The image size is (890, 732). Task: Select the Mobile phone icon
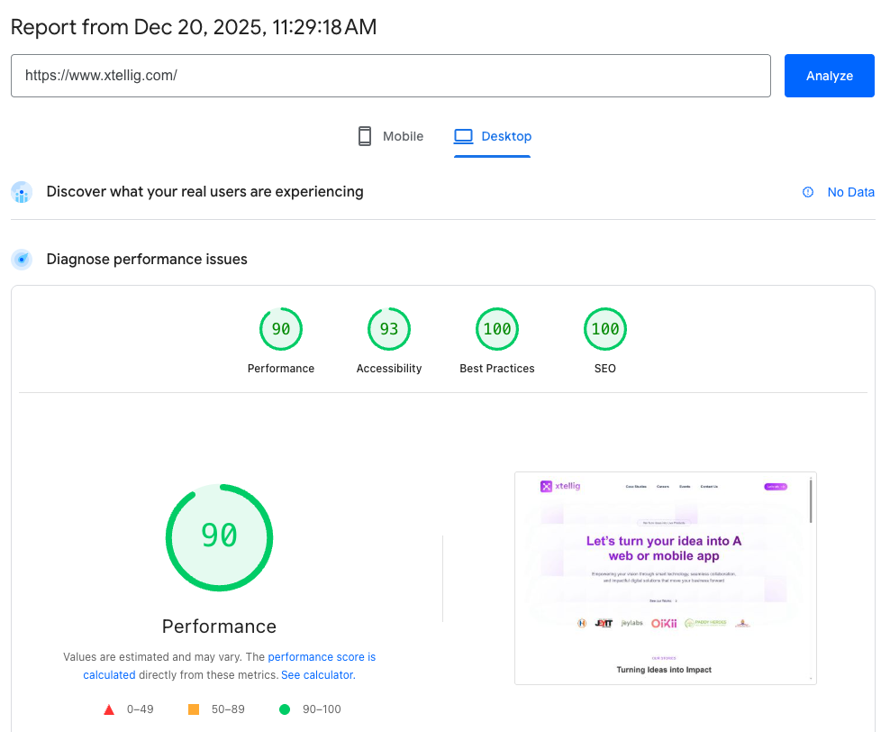click(x=364, y=135)
